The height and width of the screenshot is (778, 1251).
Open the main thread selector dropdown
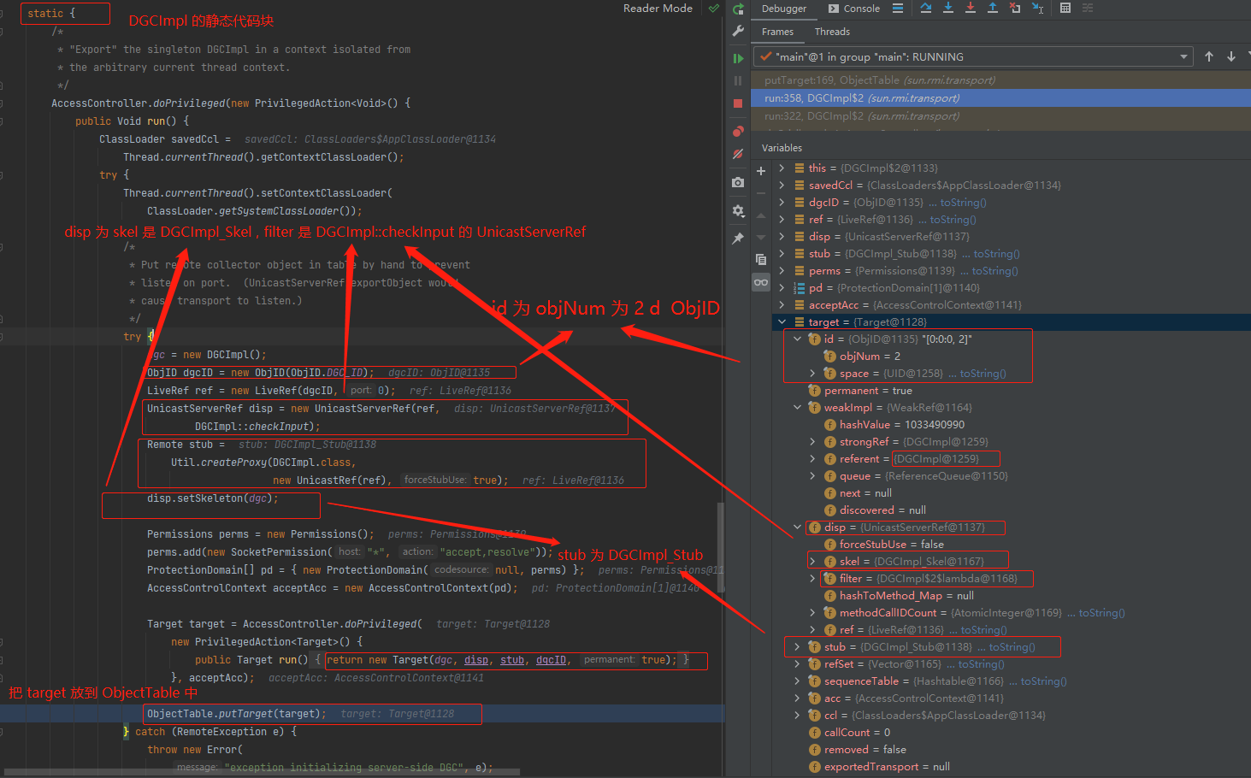point(974,57)
